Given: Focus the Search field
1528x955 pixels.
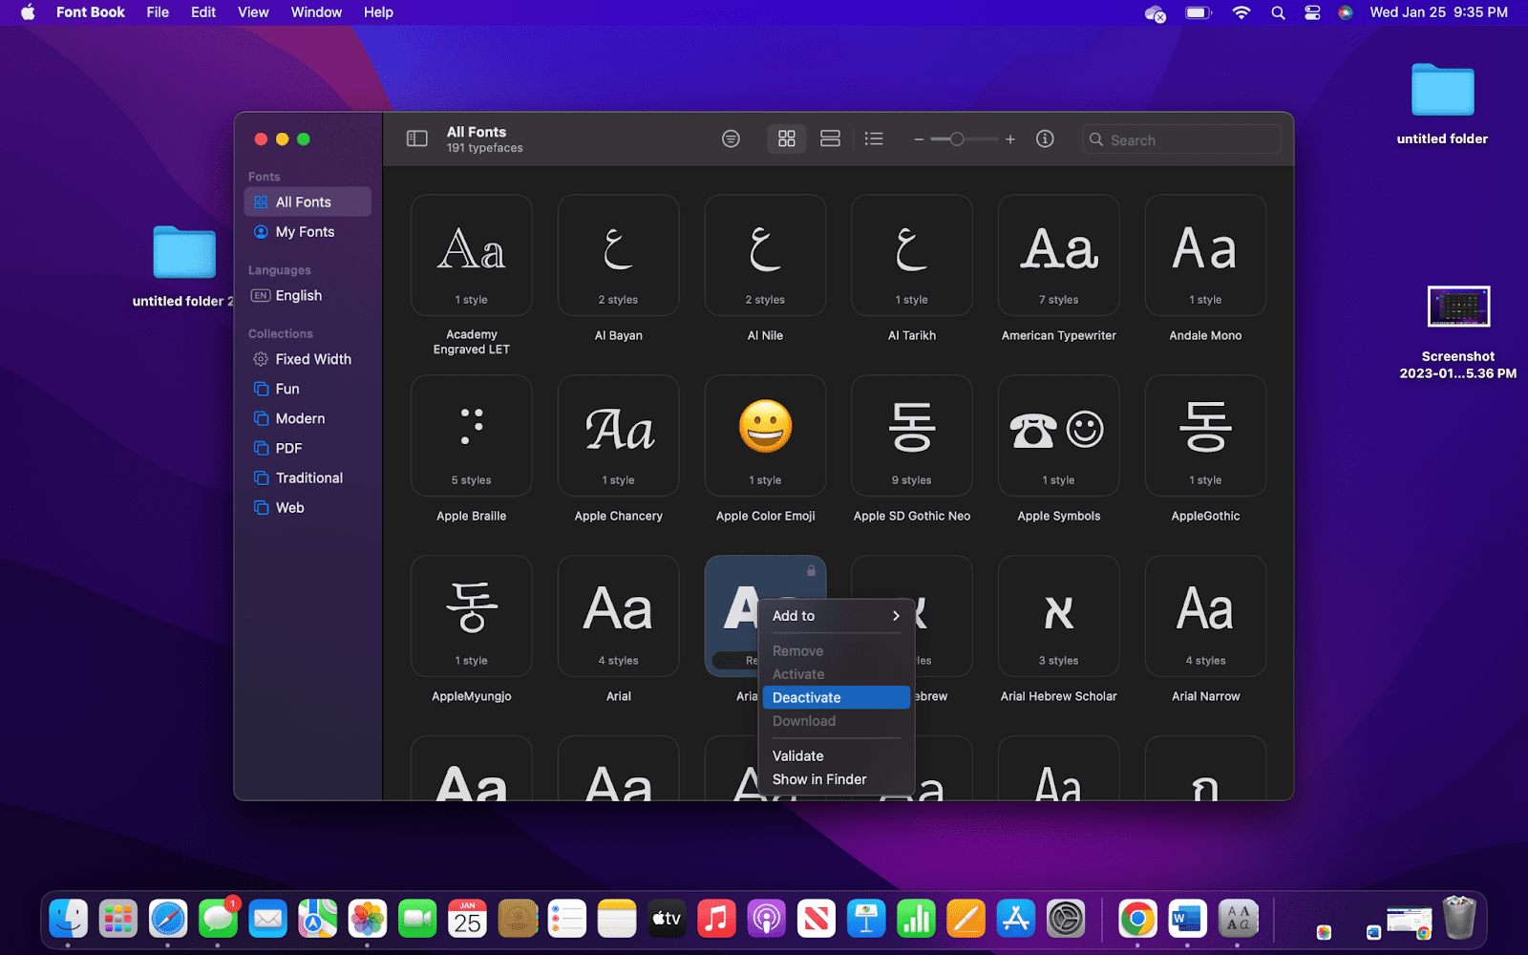Looking at the screenshot, I should pyautogui.click(x=1181, y=139).
